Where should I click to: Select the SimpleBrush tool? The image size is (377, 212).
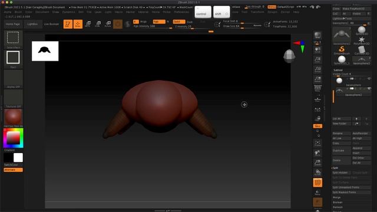342,50
